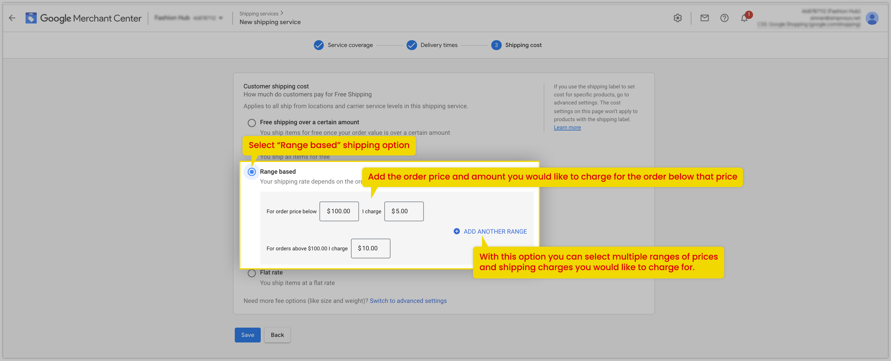Image resolution: width=891 pixels, height=361 pixels.
Task: Edit the order price below $100.00 field
Action: pyautogui.click(x=339, y=211)
